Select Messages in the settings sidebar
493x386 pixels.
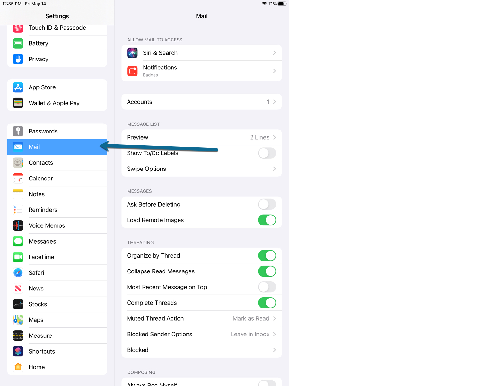(42, 241)
